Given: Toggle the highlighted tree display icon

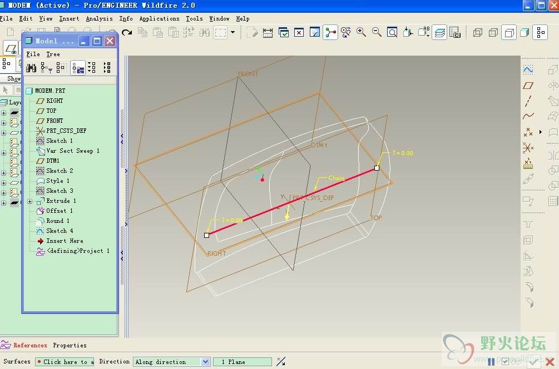Looking at the screenshot, I should tap(78, 68).
